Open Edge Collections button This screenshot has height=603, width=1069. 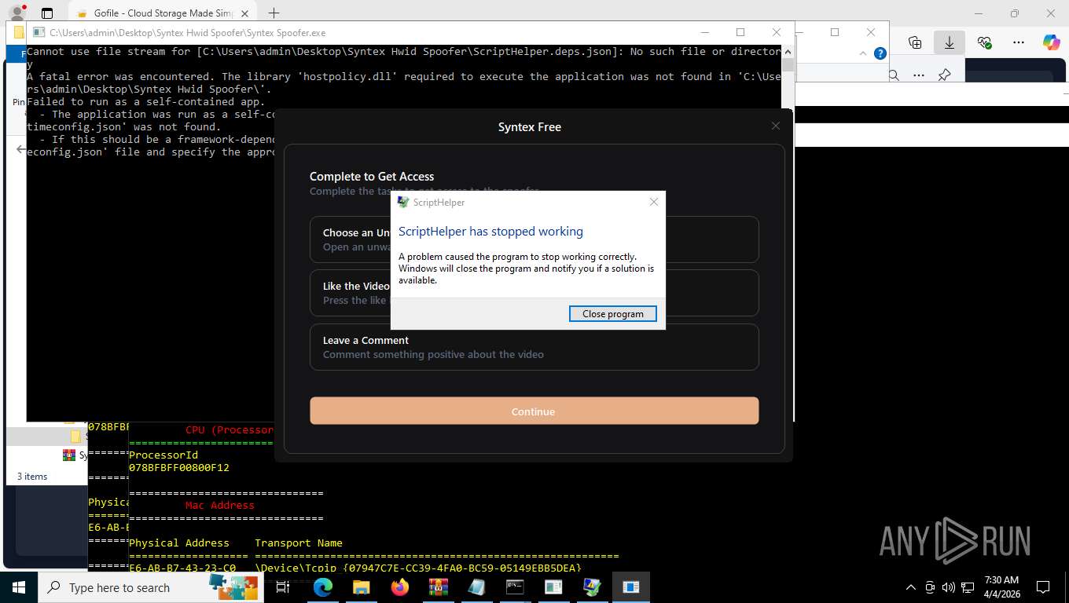click(x=914, y=42)
